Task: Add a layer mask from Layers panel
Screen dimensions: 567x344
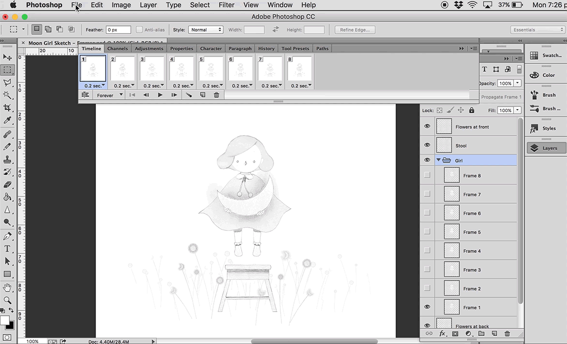Action: (455, 334)
